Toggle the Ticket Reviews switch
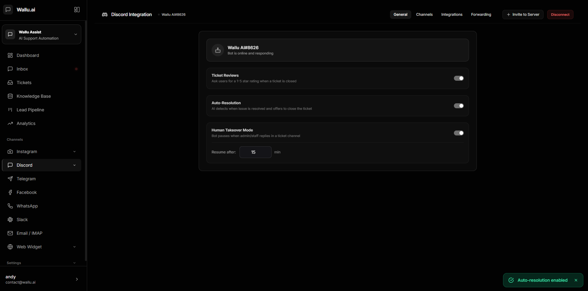This screenshot has width=588, height=291. pos(459,78)
